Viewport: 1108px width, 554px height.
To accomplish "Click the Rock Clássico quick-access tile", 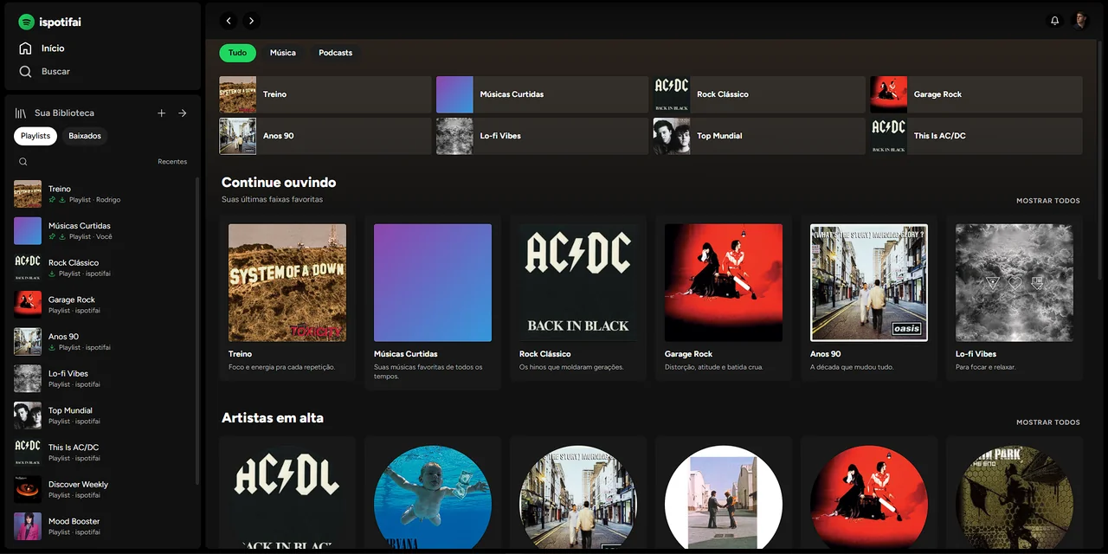I will (759, 94).
